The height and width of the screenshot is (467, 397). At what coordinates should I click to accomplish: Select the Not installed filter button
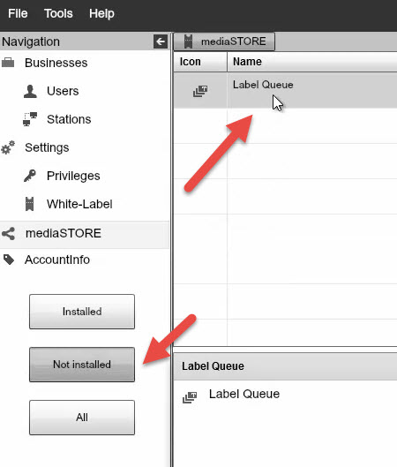[82, 365]
